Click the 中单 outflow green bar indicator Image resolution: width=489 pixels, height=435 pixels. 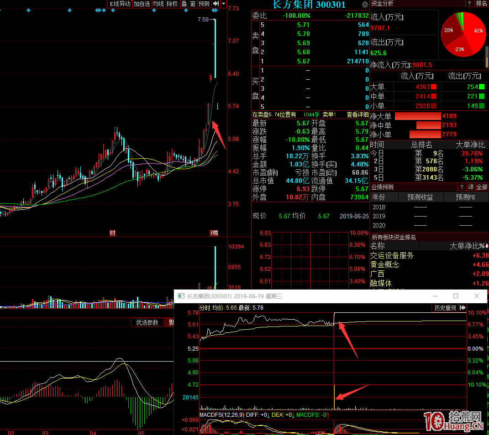click(482, 96)
